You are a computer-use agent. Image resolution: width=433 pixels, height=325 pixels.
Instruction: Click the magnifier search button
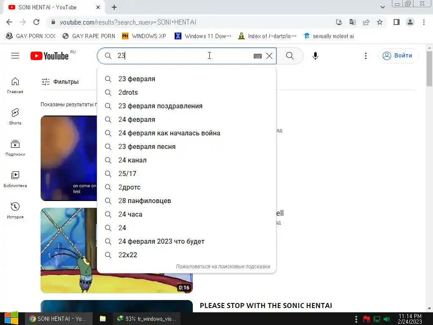(x=290, y=56)
